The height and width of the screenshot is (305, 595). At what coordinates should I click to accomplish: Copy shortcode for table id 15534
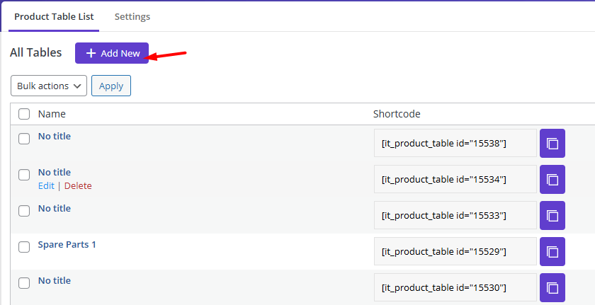[552, 179]
